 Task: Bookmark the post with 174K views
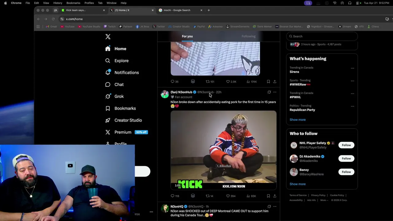[x=268, y=82]
